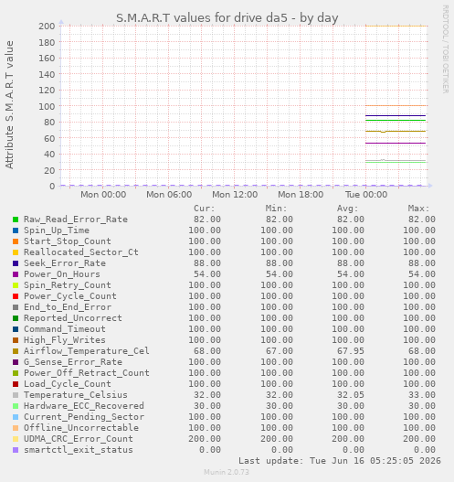Click the Seek_Error_Rate dark blue swatch

tap(16, 263)
